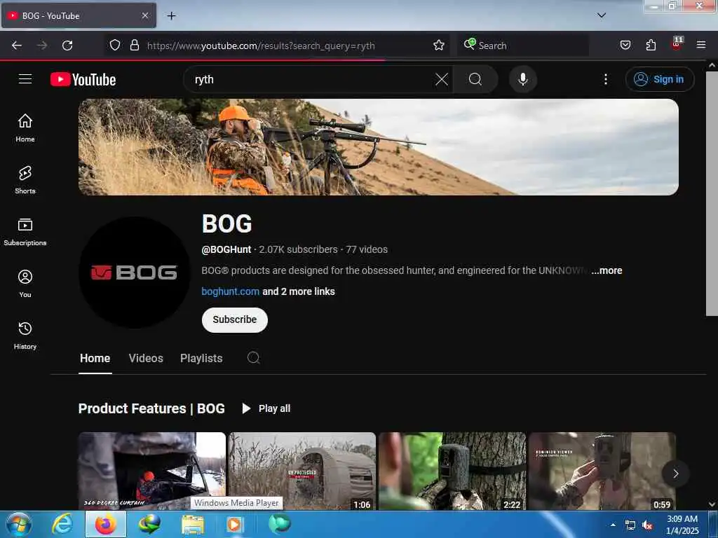Viewport: 718px width, 538px height.
Task: Click the extension icon with 11 badge
Action: coord(677,44)
